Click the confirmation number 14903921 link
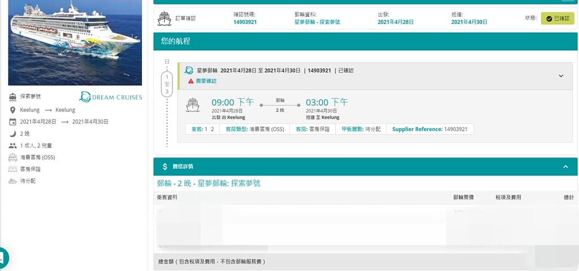This screenshot has height=271, width=579. [245, 22]
